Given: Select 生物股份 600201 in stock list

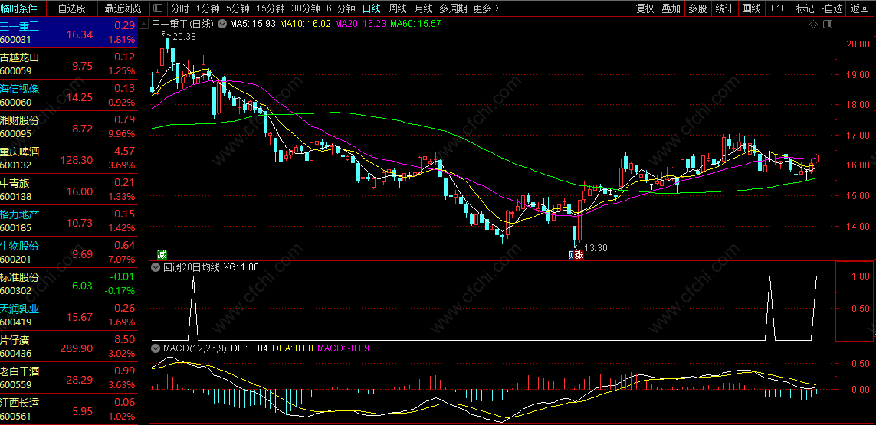Looking at the screenshot, I should pyautogui.click(x=69, y=252).
